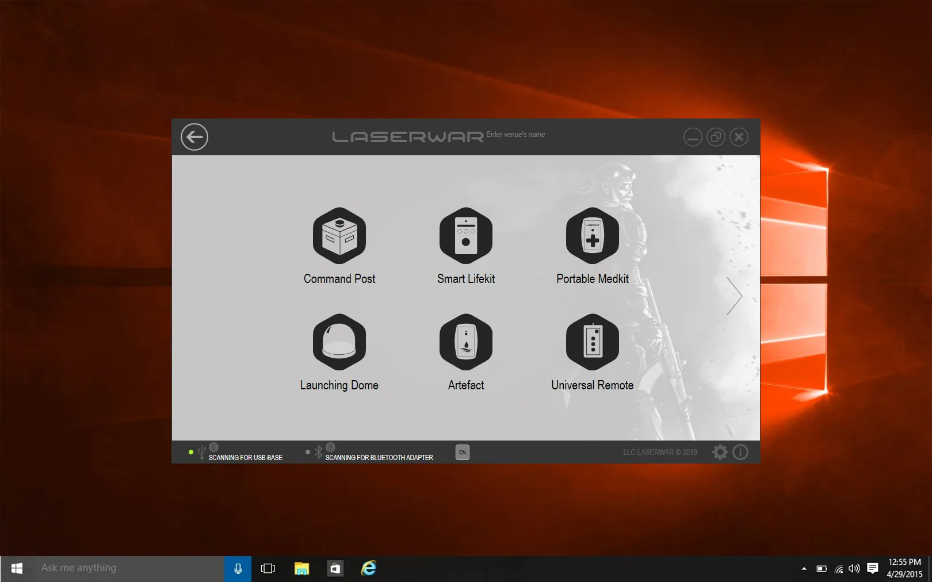
Task: Click the Portable Medkit label
Action: coord(593,279)
